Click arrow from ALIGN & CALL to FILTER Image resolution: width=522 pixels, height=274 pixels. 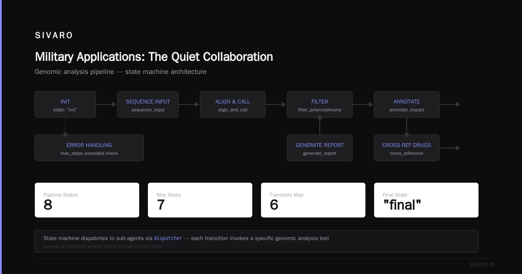[x=276, y=104]
